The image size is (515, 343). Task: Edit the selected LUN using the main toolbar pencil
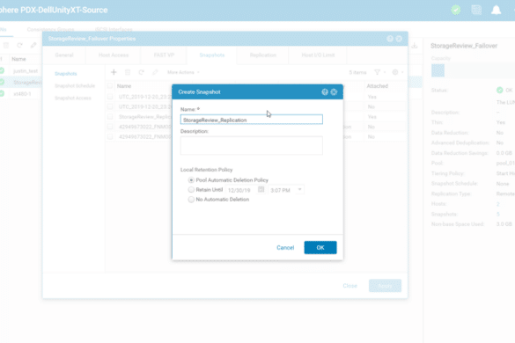pos(33,46)
